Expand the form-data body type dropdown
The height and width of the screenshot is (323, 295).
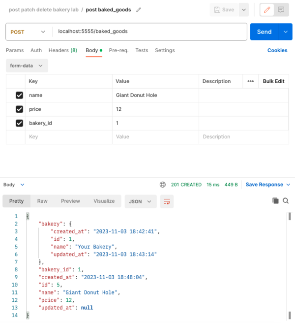point(27,65)
